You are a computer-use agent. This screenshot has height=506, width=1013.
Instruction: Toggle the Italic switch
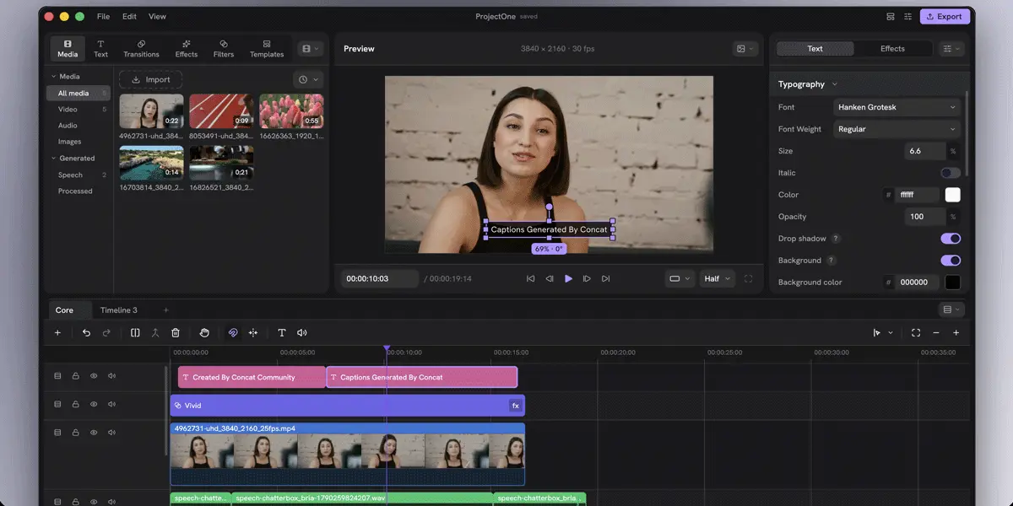(x=951, y=173)
